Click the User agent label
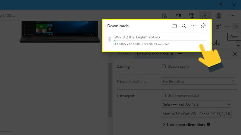Image resolution: width=241 pixels, height=135 pixels. coord(125,96)
